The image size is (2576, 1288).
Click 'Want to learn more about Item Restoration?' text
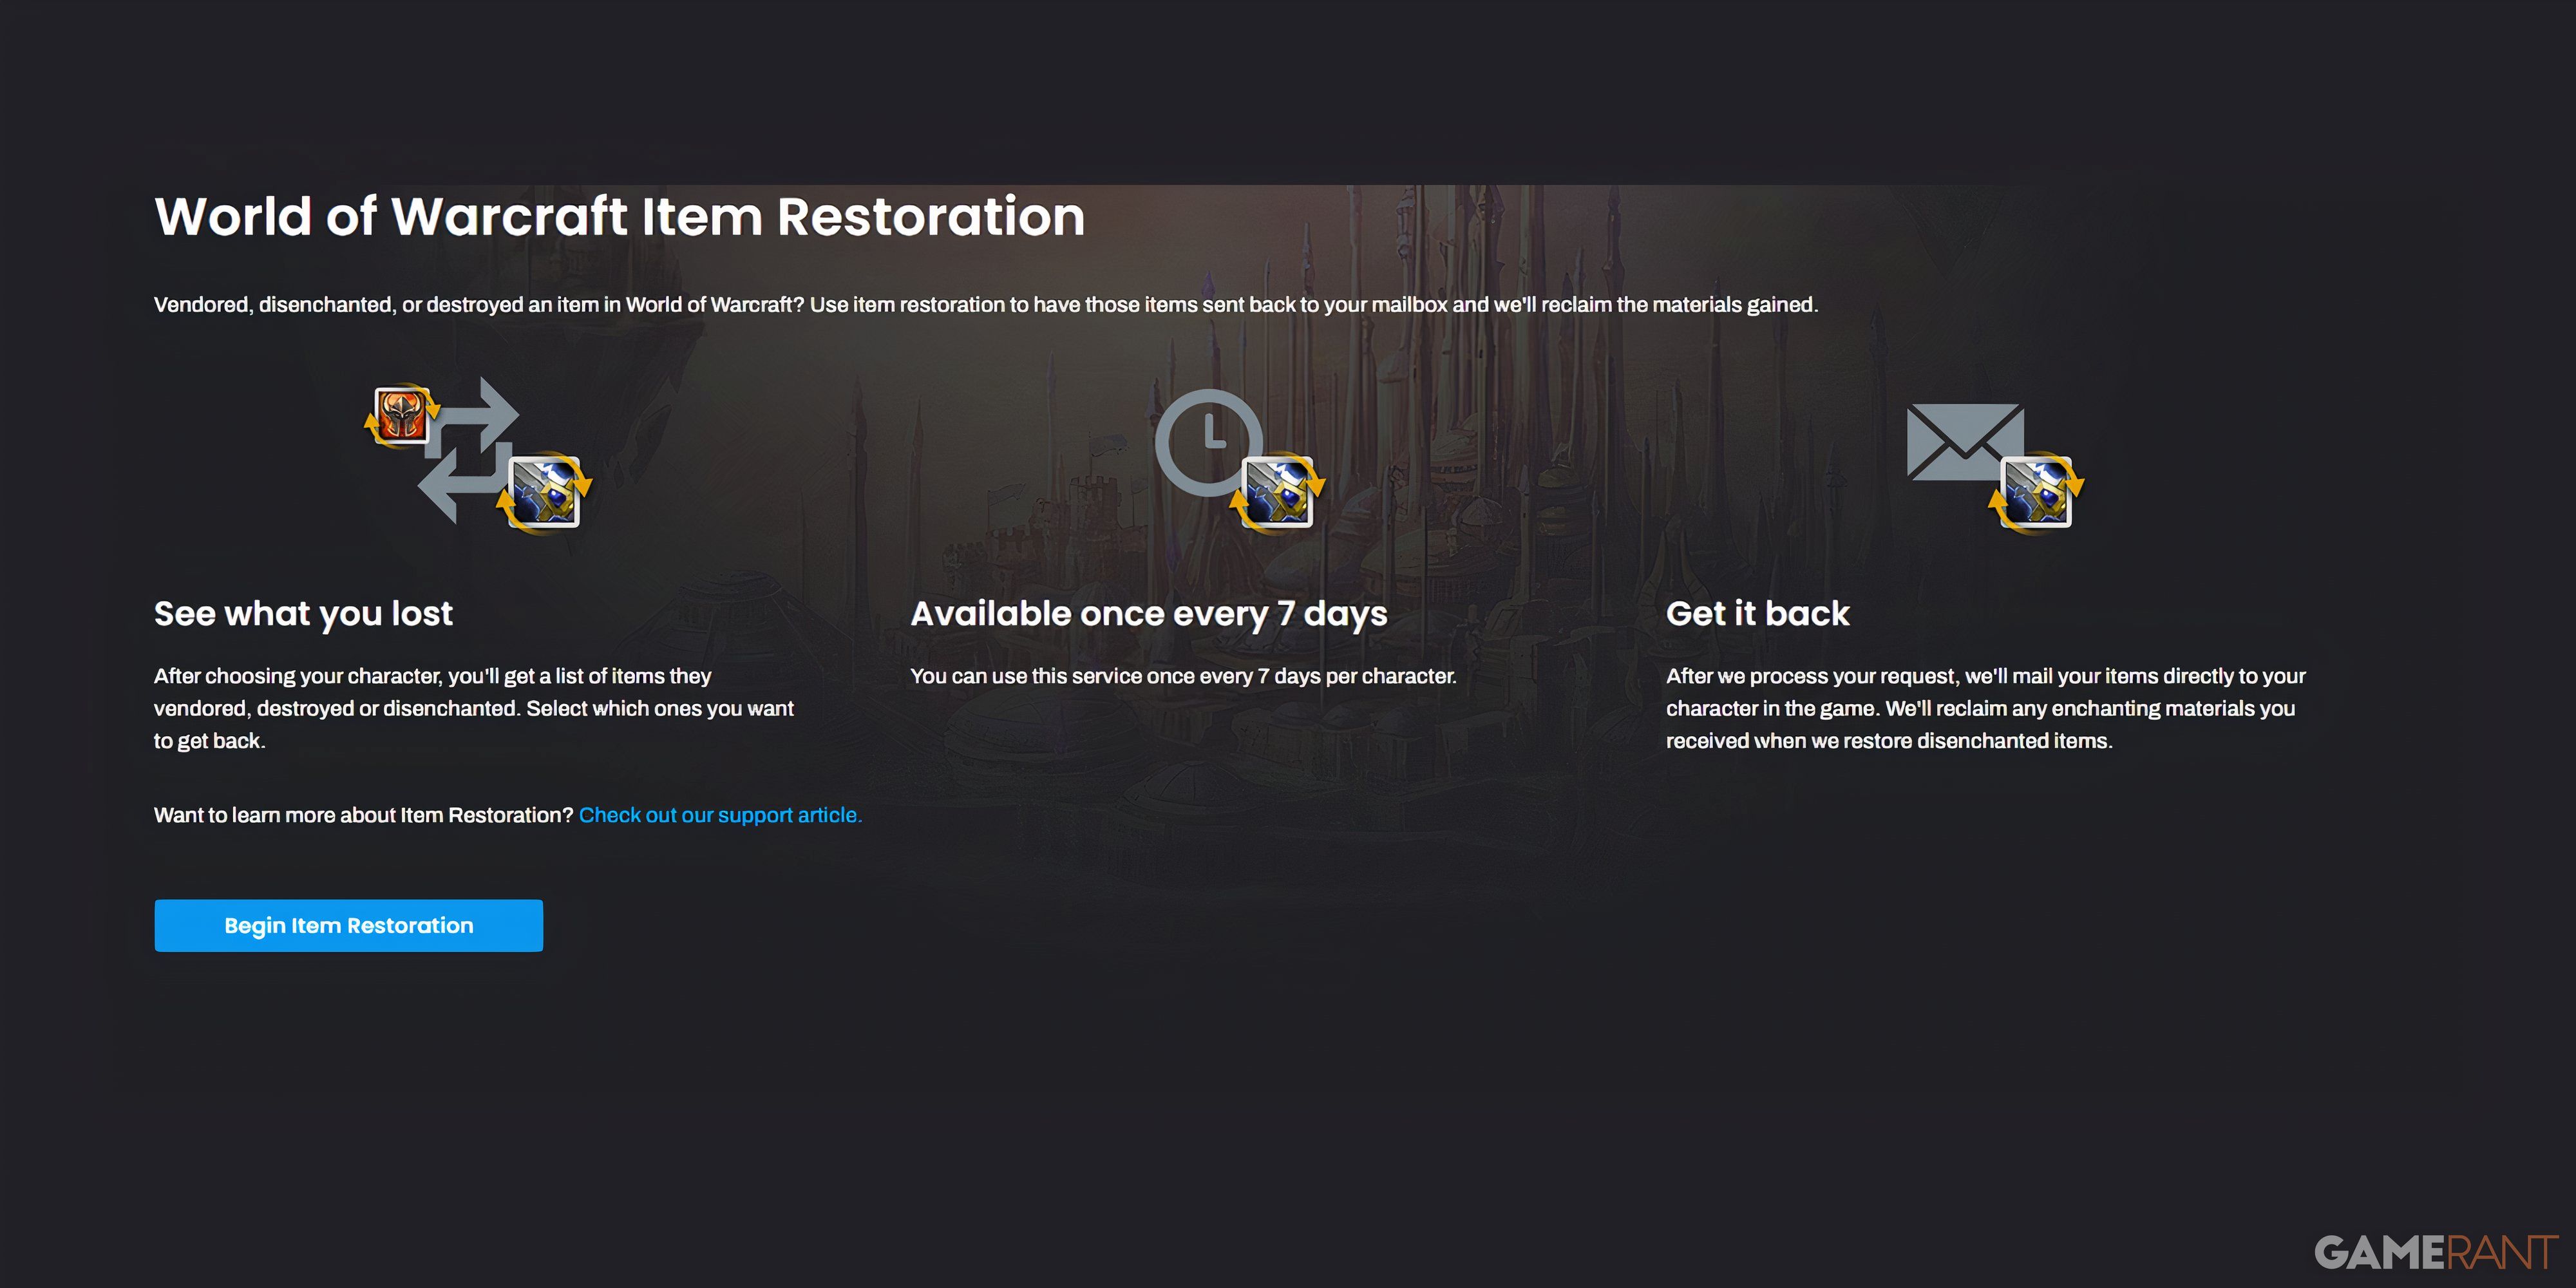tap(364, 815)
